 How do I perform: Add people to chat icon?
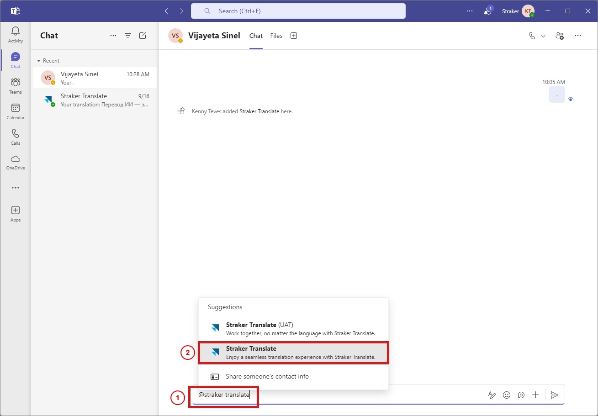(560, 36)
